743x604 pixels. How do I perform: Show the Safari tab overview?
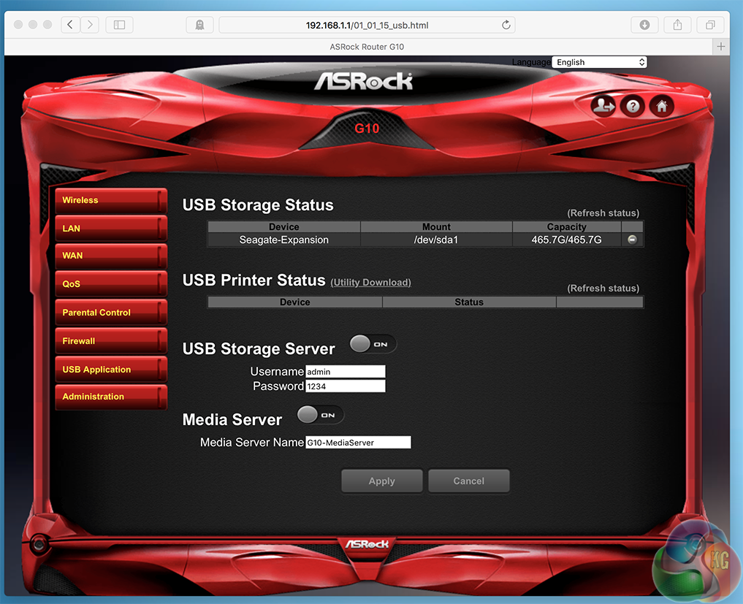tap(710, 25)
